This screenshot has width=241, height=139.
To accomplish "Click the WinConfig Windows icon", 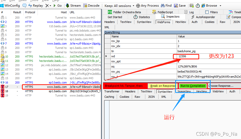I will [2, 6].
